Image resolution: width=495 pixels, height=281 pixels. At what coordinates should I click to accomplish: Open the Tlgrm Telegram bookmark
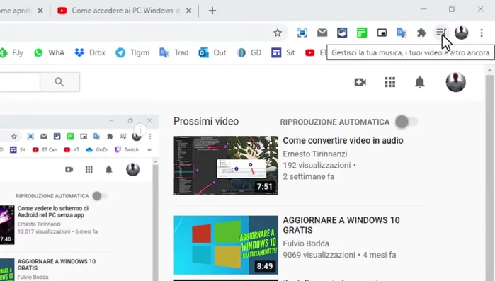pyautogui.click(x=132, y=52)
